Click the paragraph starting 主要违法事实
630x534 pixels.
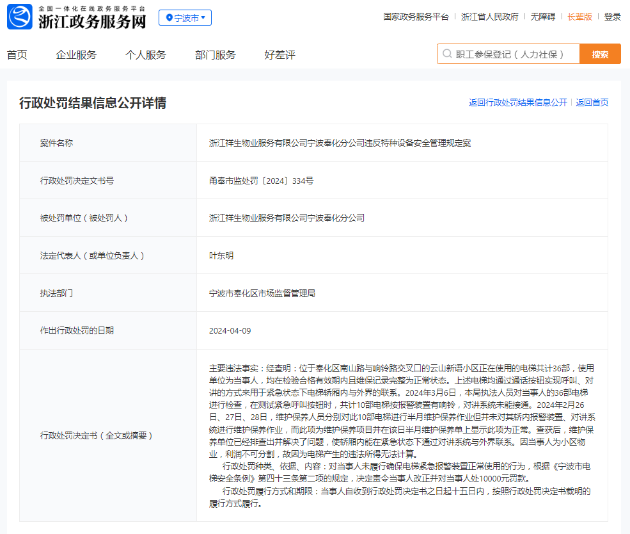click(x=402, y=411)
